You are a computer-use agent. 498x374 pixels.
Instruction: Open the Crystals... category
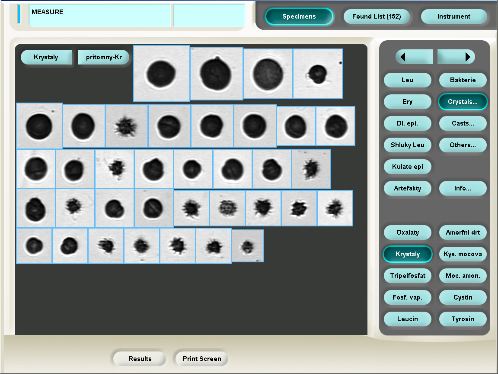(x=463, y=102)
